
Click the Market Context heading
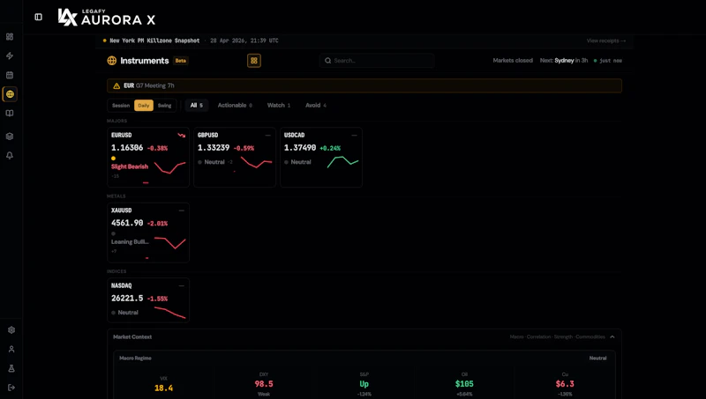(x=132, y=337)
